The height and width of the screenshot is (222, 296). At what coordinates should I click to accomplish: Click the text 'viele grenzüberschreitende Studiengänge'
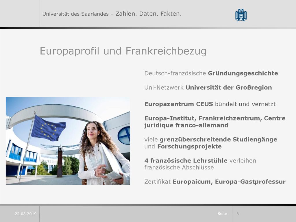point(211,140)
